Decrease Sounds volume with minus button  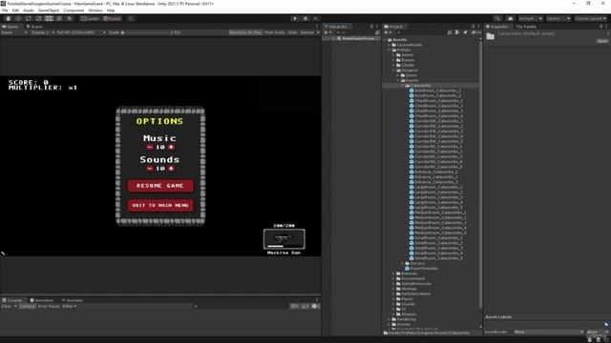tap(150, 169)
